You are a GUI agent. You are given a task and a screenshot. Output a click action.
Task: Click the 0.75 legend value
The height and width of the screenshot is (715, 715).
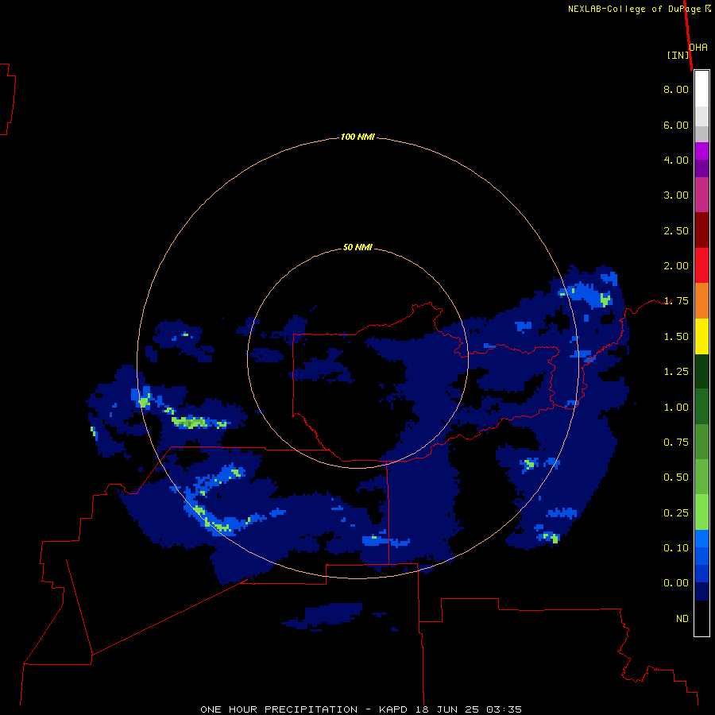click(676, 443)
